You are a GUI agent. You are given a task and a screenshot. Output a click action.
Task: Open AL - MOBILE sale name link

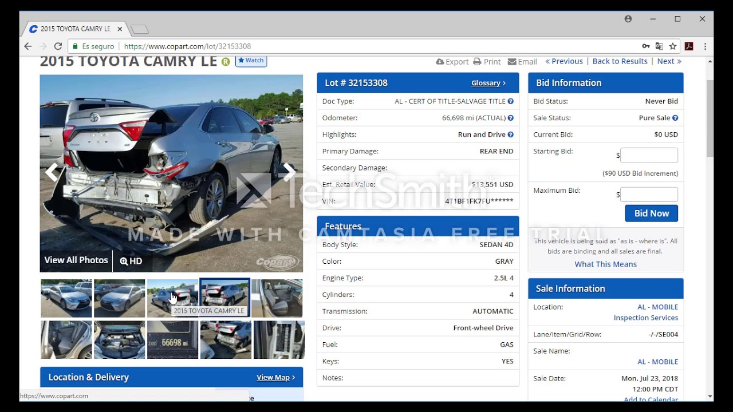(x=657, y=362)
